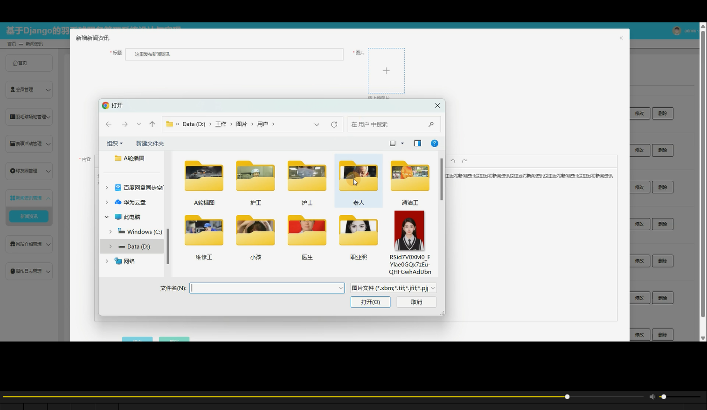Go back in the file dialog

109,124
